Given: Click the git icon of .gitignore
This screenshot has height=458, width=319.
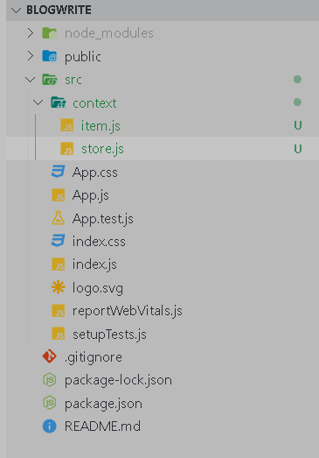Looking at the screenshot, I should coord(50,356).
